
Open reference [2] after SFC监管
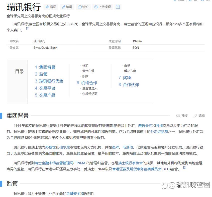pyautogui.click(x=185, y=167)
